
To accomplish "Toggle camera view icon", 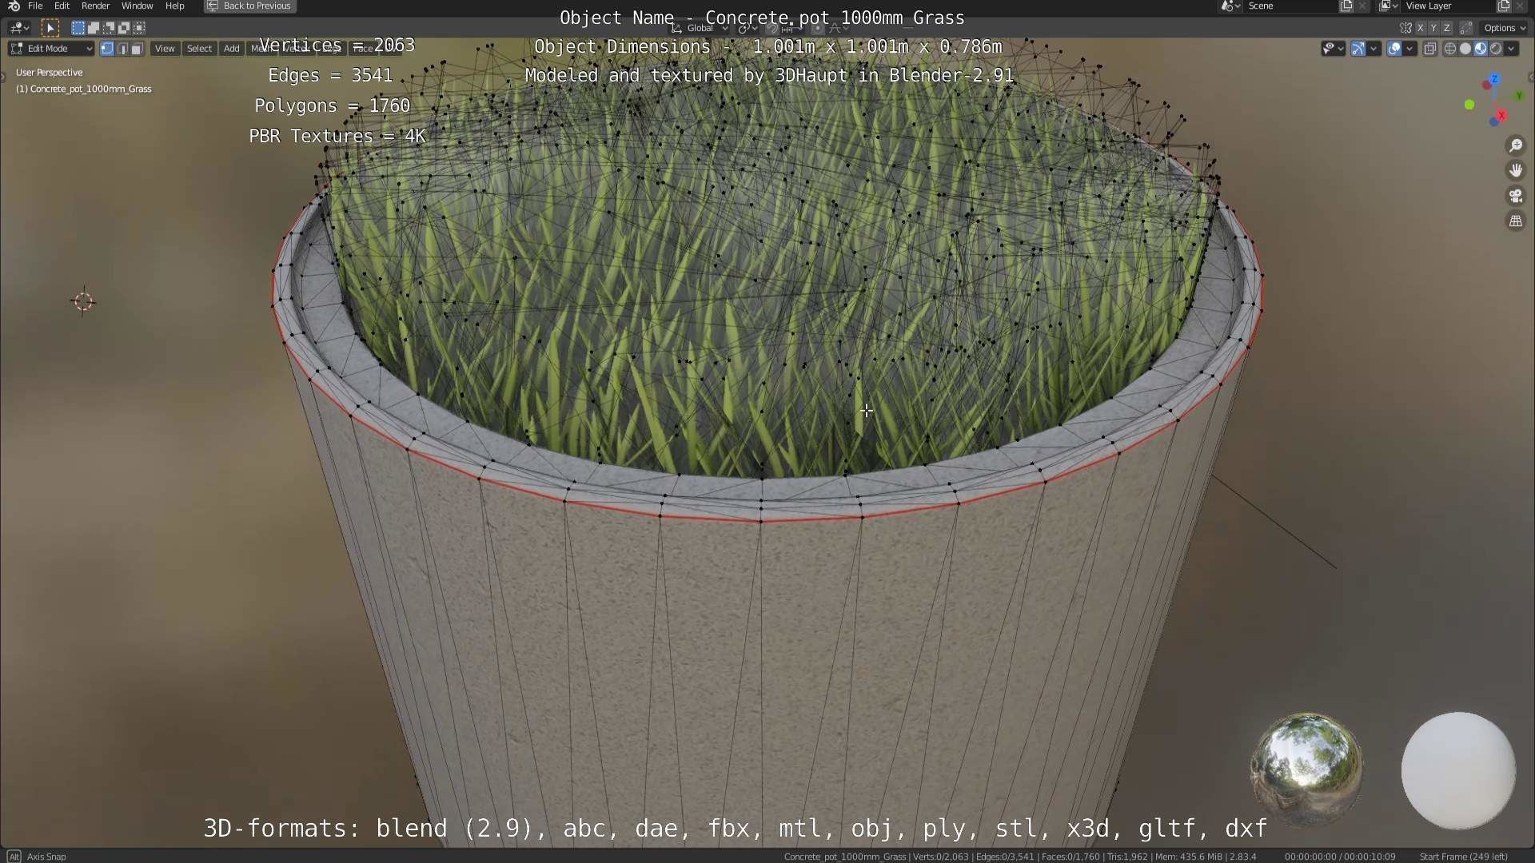I will (1515, 196).
